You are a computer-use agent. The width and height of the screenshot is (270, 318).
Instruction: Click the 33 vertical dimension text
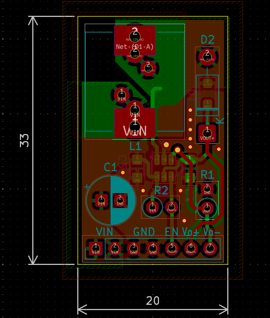[x=24, y=140]
